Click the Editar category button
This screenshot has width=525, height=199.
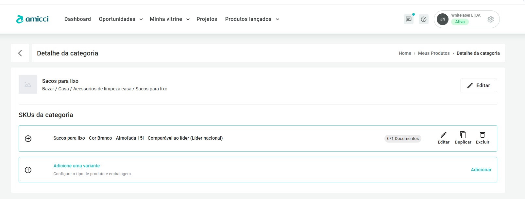click(479, 85)
